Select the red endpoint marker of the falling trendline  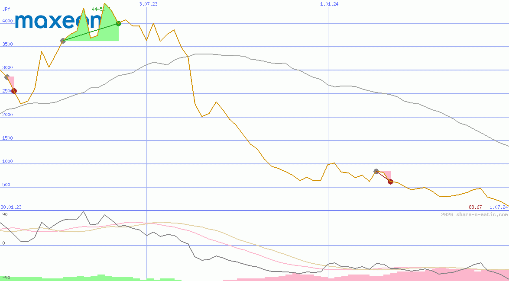pos(389,182)
